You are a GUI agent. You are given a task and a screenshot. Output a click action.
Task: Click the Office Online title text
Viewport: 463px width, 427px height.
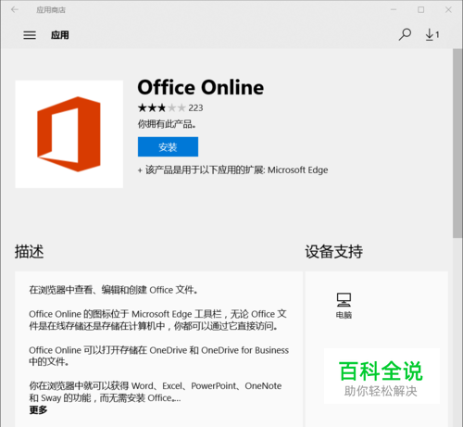(201, 87)
